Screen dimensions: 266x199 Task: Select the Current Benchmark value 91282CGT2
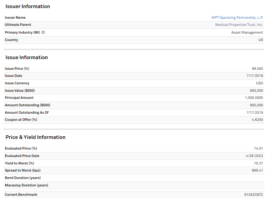253,195
